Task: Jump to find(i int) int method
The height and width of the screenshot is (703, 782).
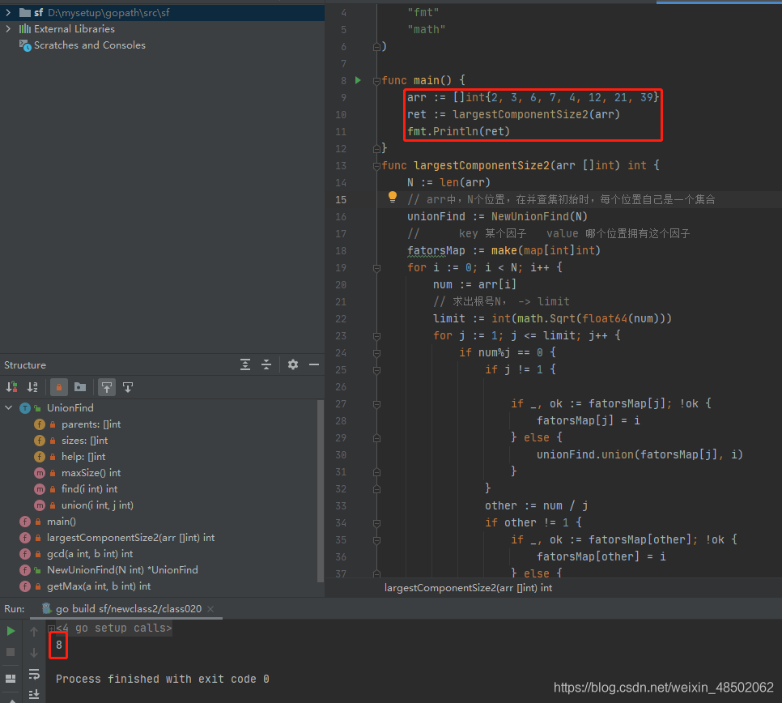Action: tap(89, 489)
